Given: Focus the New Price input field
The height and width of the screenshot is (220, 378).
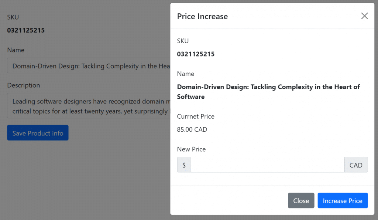Looking at the screenshot, I should (x=267, y=165).
